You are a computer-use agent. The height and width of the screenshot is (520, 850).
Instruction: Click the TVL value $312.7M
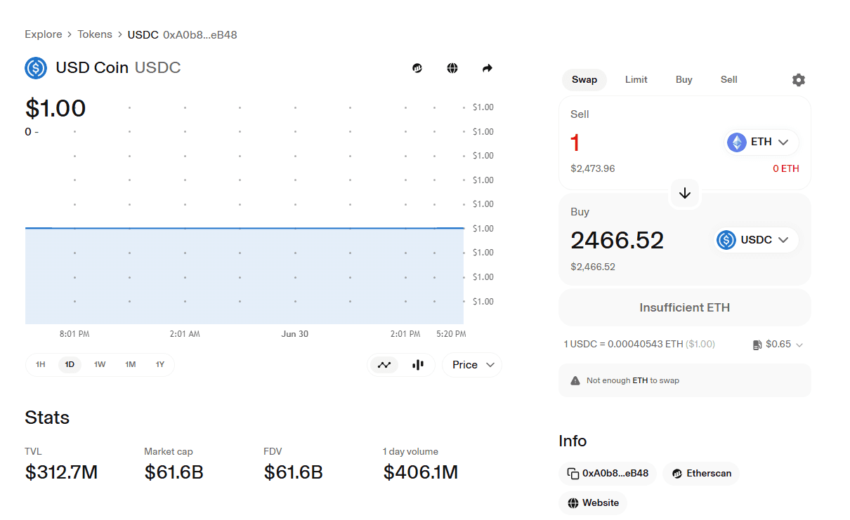pyautogui.click(x=61, y=473)
